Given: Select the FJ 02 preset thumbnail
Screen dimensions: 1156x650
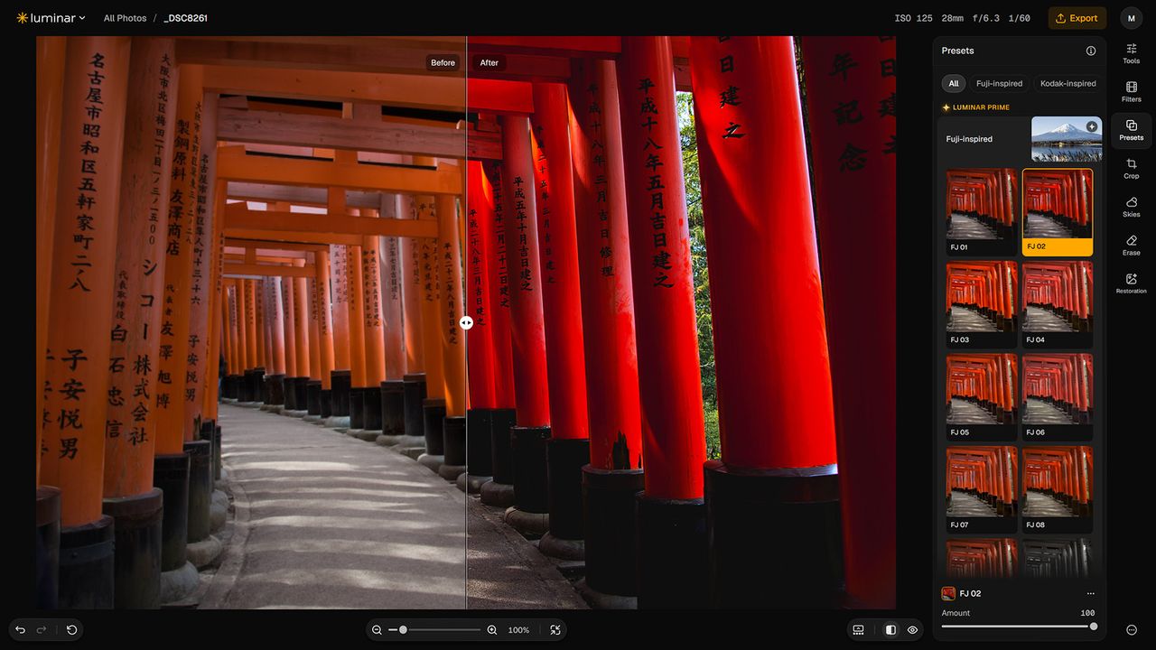Looking at the screenshot, I should pyautogui.click(x=1058, y=212).
